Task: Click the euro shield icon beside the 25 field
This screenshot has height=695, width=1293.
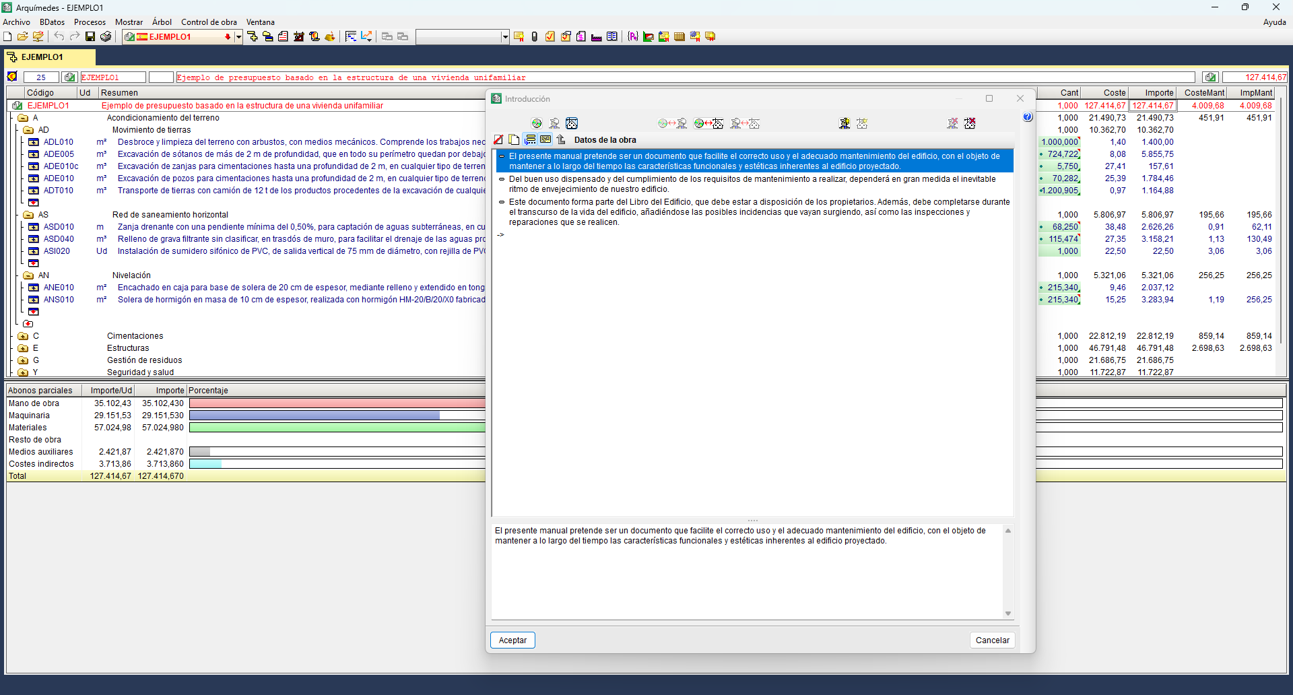Action: (12, 77)
